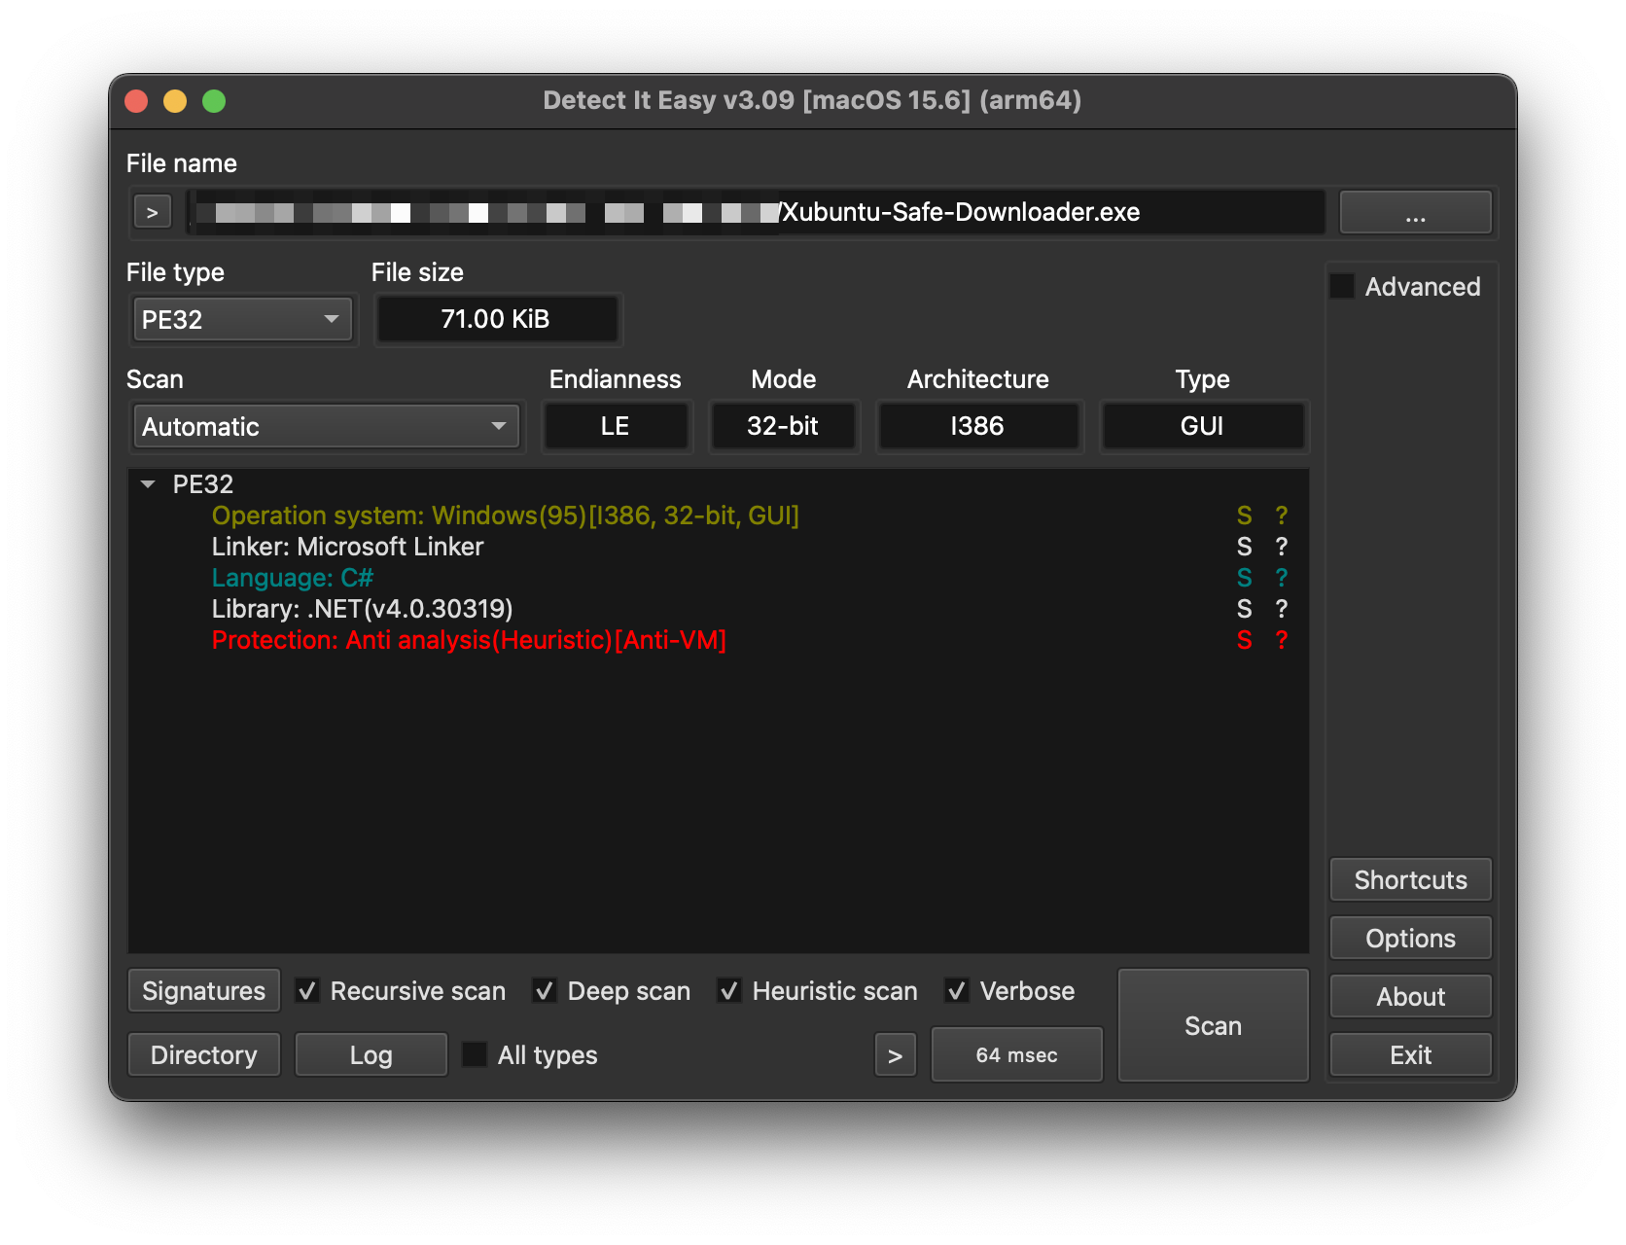Click the '?' icon beside Protection: Anti analysis
The width and height of the screenshot is (1626, 1245).
point(1281,640)
